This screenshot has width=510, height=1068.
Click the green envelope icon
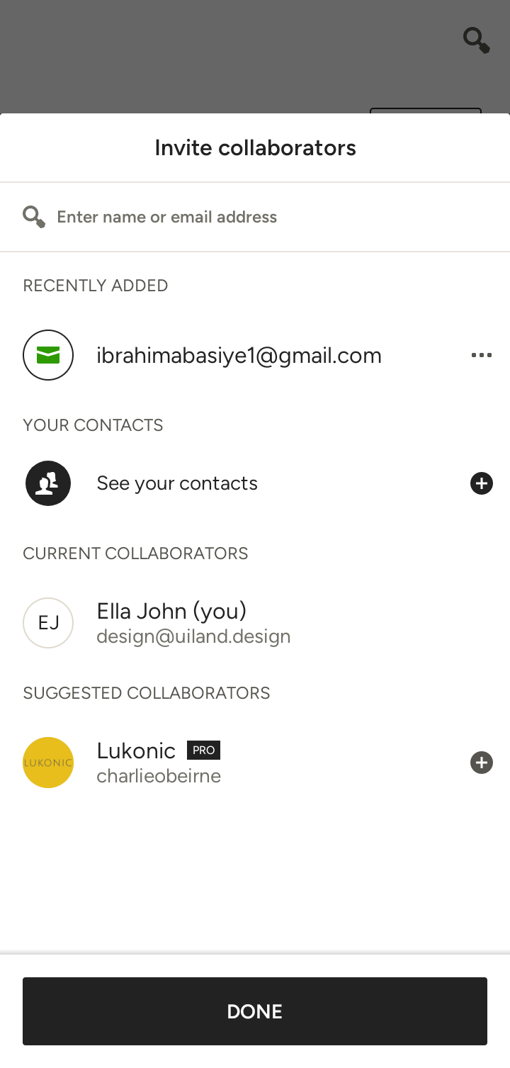pos(48,355)
